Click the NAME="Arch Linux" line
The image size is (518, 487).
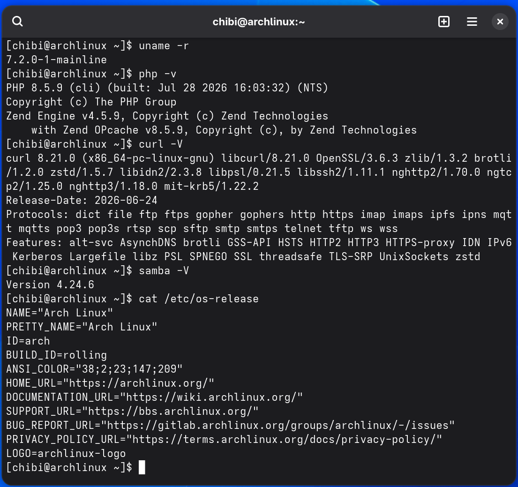click(x=60, y=313)
